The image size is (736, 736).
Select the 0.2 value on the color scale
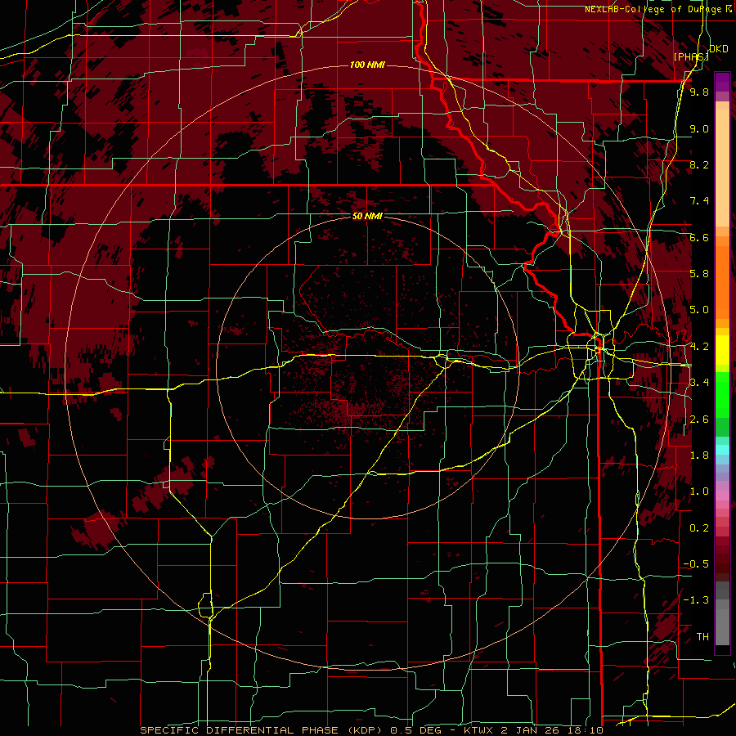[x=699, y=528]
